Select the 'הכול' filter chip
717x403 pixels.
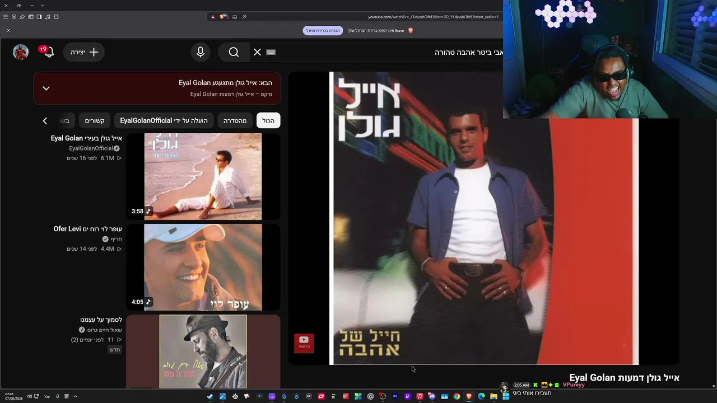click(268, 120)
